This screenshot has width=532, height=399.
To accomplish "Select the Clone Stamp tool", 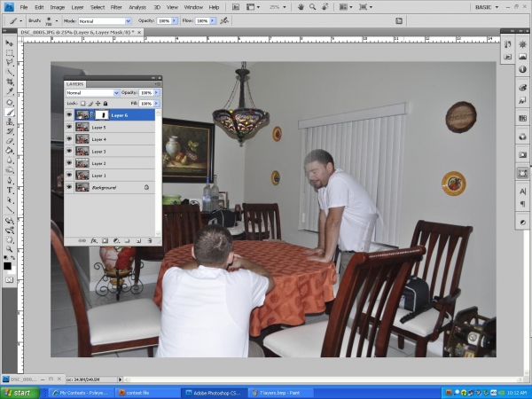I will click(x=9, y=121).
